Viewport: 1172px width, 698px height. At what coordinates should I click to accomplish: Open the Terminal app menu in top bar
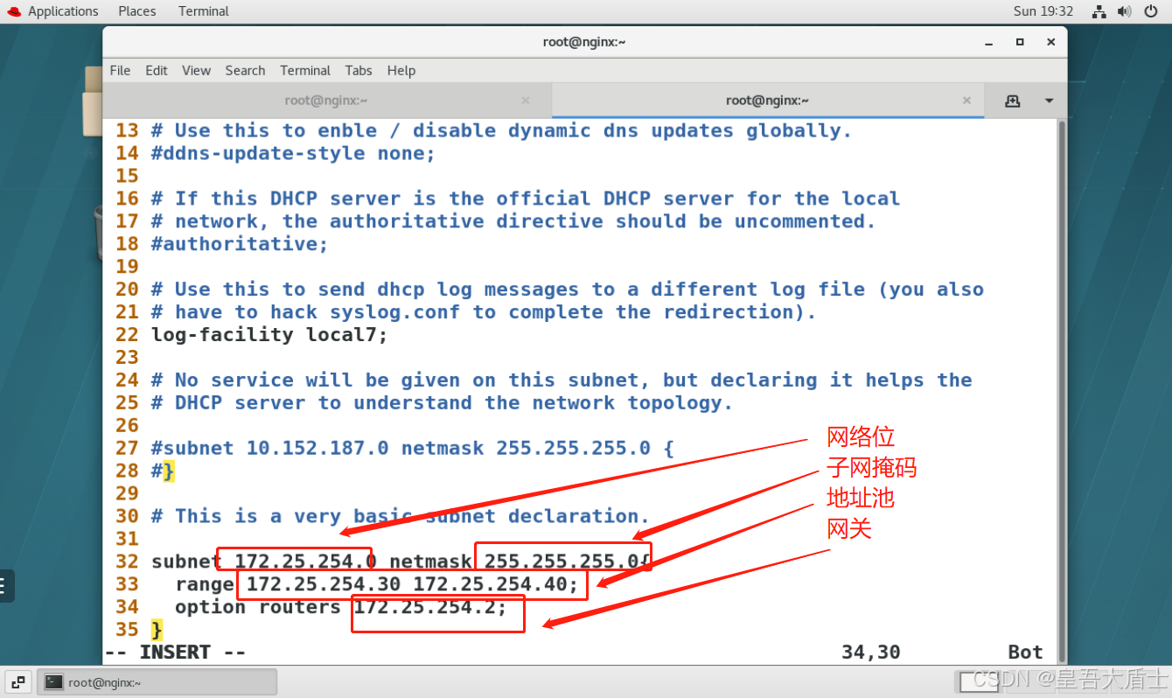point(203,11)
